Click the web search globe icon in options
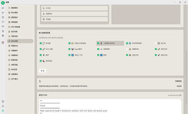This screenshot has height=114, width=188. click(130, 43)
